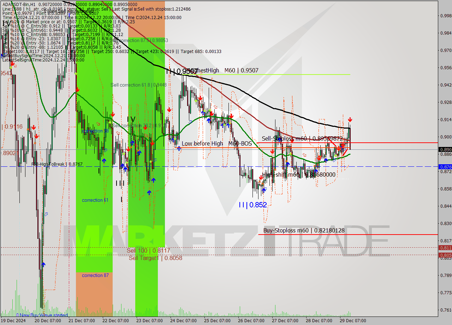The image size is (452, 325).
Task: Select the Low before High M60-BOS label
Action: pos(217,143)
